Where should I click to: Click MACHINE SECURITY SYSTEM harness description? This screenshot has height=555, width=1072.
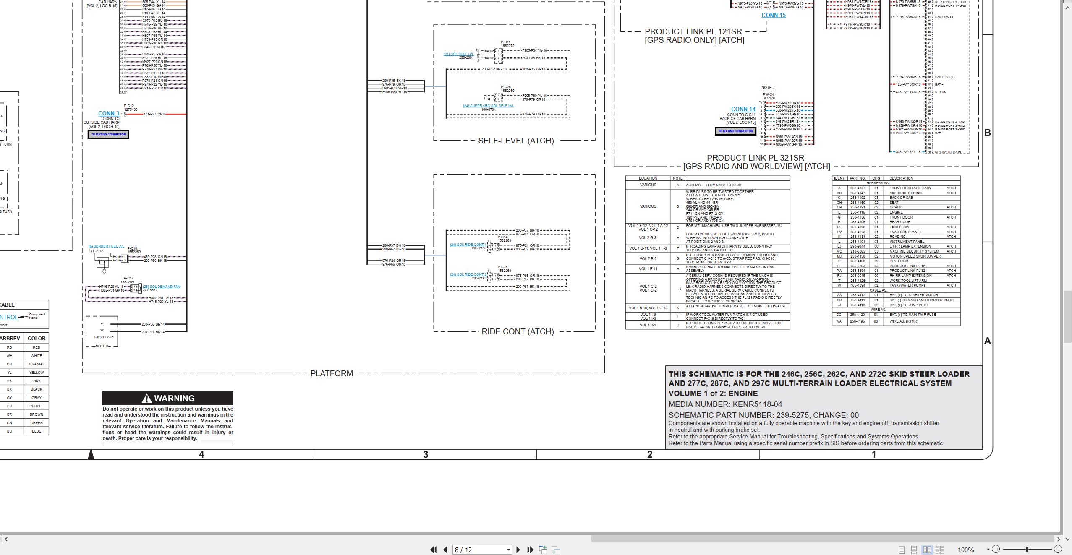[914, 251]
